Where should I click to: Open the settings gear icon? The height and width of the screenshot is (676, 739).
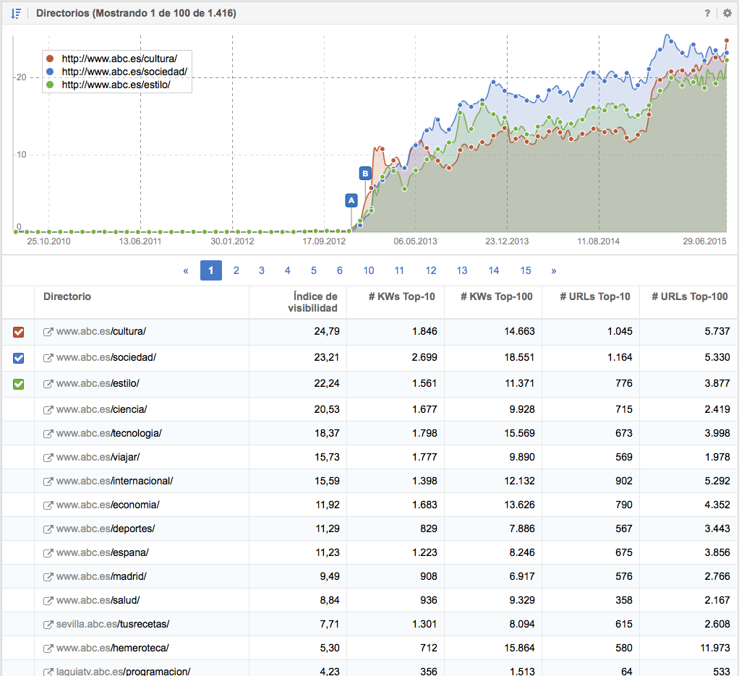pos(727,13)
